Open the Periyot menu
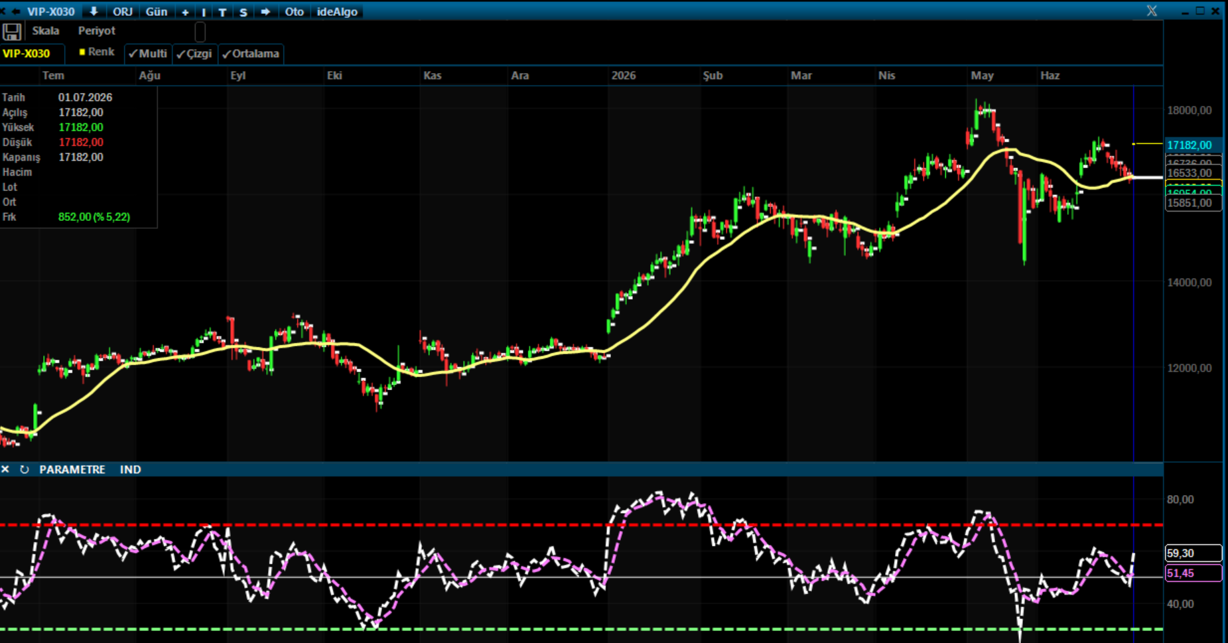Image resolution: width=1228 pixels, height=643 pixels. [x=96, y=31]
